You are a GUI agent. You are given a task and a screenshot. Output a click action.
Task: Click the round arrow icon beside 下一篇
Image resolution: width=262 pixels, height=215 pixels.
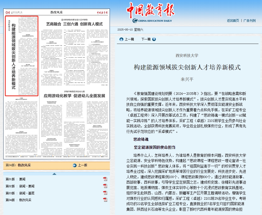(154, 39)
